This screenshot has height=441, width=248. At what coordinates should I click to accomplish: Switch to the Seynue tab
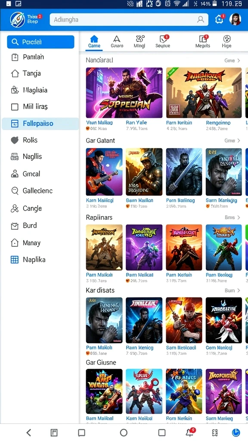click(163, 42)
